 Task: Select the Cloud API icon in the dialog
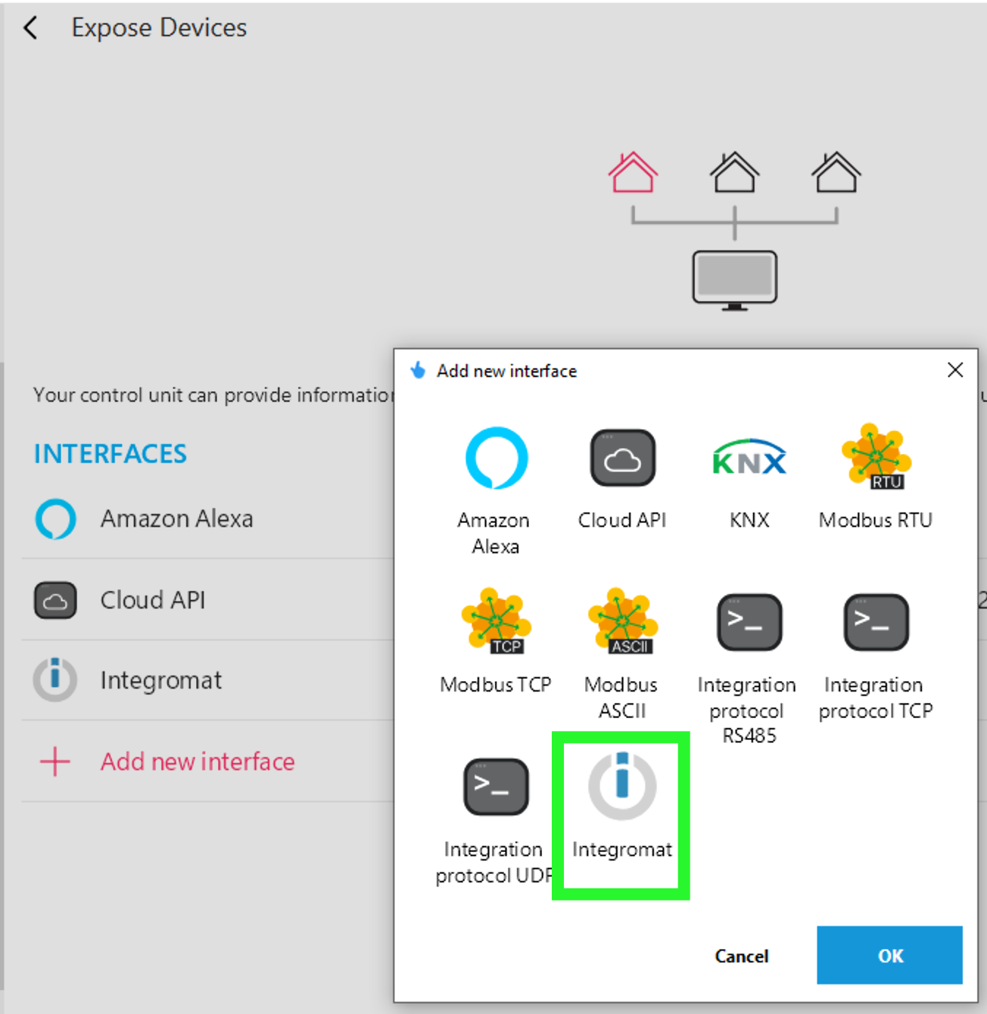(x=621, y=458)
